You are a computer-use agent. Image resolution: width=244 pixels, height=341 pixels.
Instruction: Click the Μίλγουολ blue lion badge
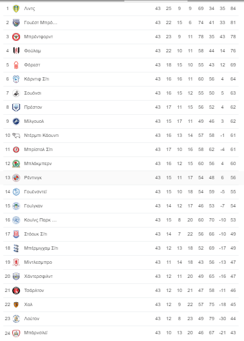[16, 121]
